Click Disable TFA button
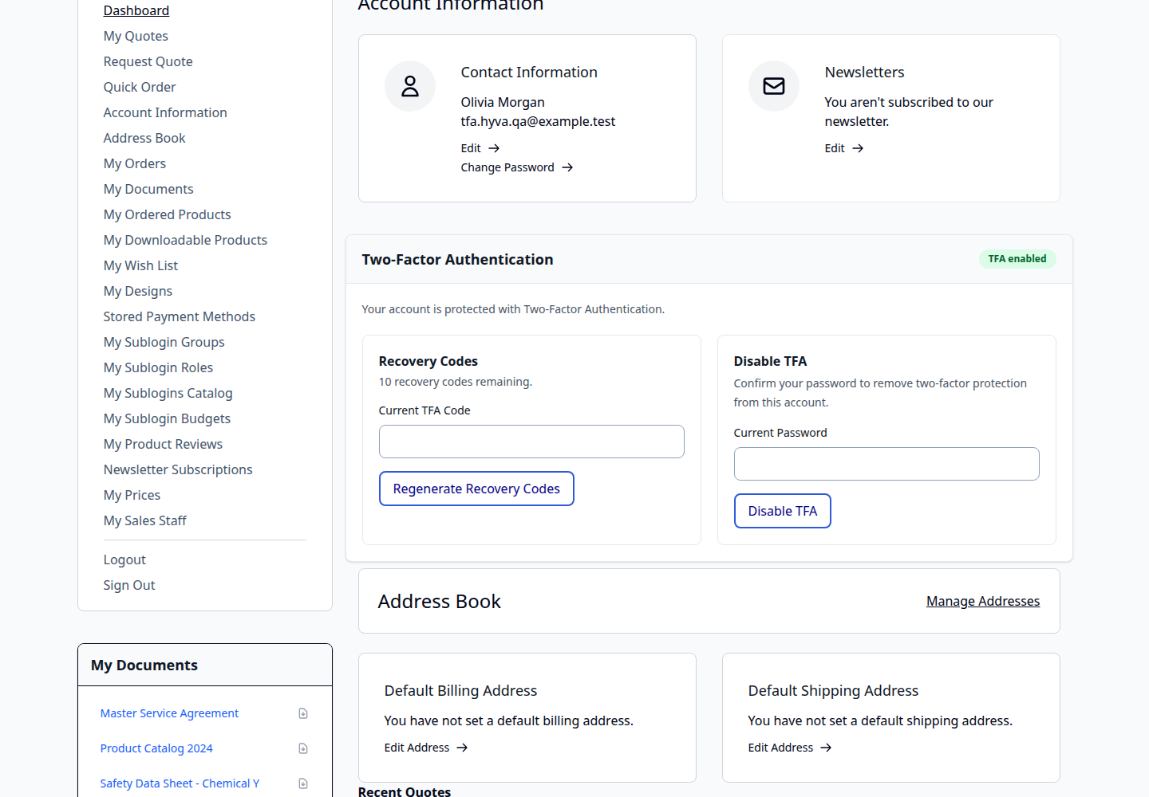Viewport: 1149px width, 797px height. point(783,511)
